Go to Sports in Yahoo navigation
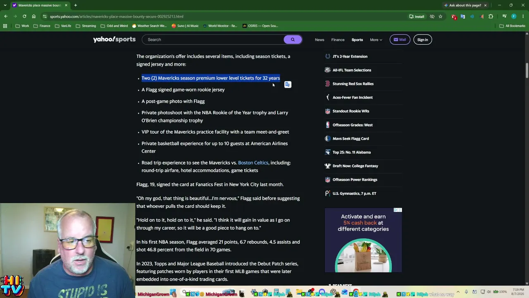The height and width of the screenshot is (298, 529). [x=357, y=40]
